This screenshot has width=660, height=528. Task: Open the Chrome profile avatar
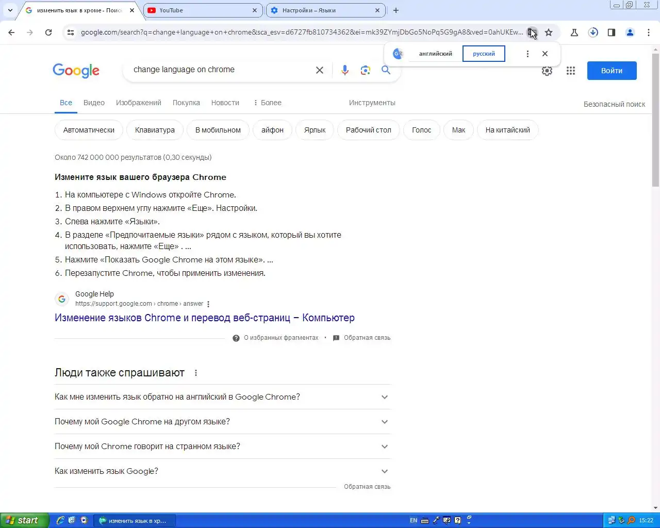click(x=630, y=32)
